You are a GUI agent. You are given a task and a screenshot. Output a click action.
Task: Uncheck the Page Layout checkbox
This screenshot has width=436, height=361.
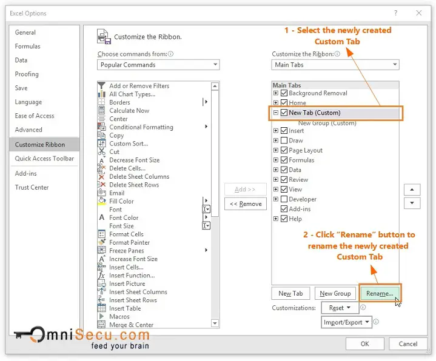coord(284,150)
